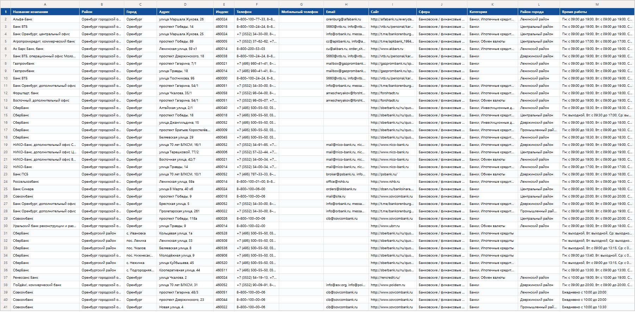This screenshot has height=317, width=635.
Task: Click address "улица Терешковой, 77/2"
Action: point(185,152)
